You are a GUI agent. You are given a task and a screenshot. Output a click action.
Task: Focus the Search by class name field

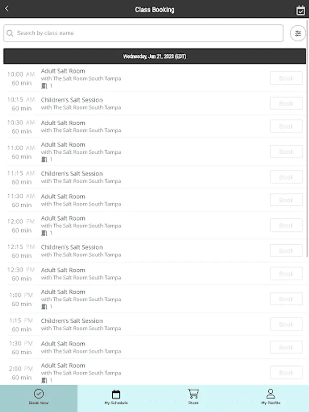[143, 33]
